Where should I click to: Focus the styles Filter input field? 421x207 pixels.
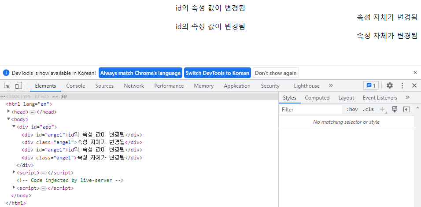pyautogui.click(x=310, y=109)
